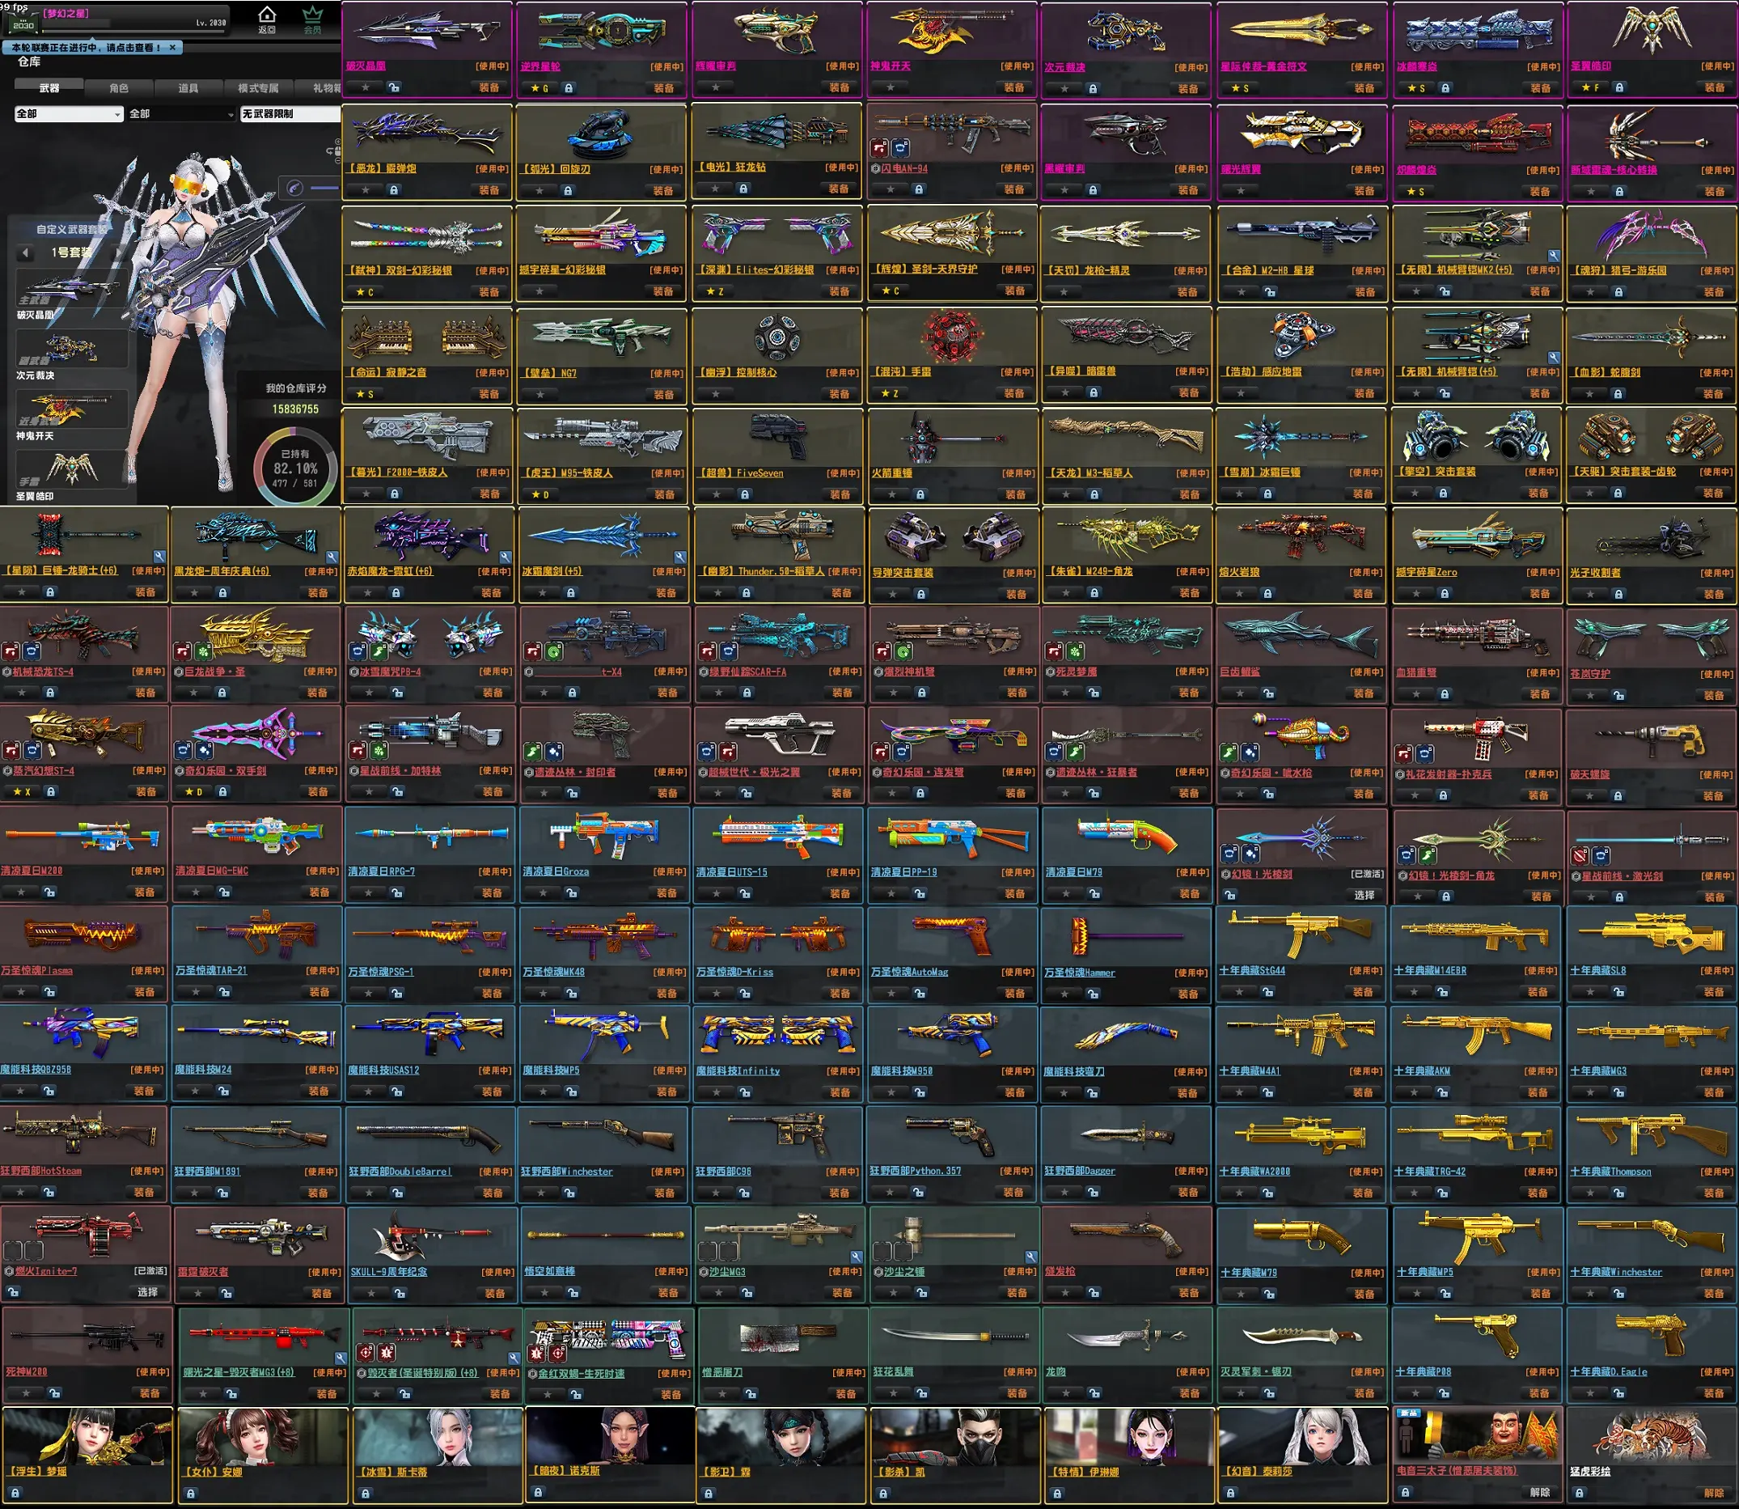The height and width of the screenshot is (1509, 1739).
Task: Switch to the 角色 tab
Action: 119,87
